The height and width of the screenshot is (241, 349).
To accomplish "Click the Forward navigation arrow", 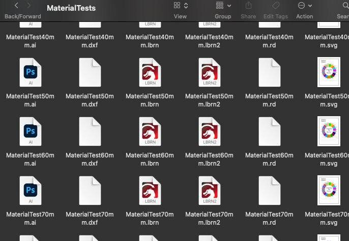I will click(30, 6).
